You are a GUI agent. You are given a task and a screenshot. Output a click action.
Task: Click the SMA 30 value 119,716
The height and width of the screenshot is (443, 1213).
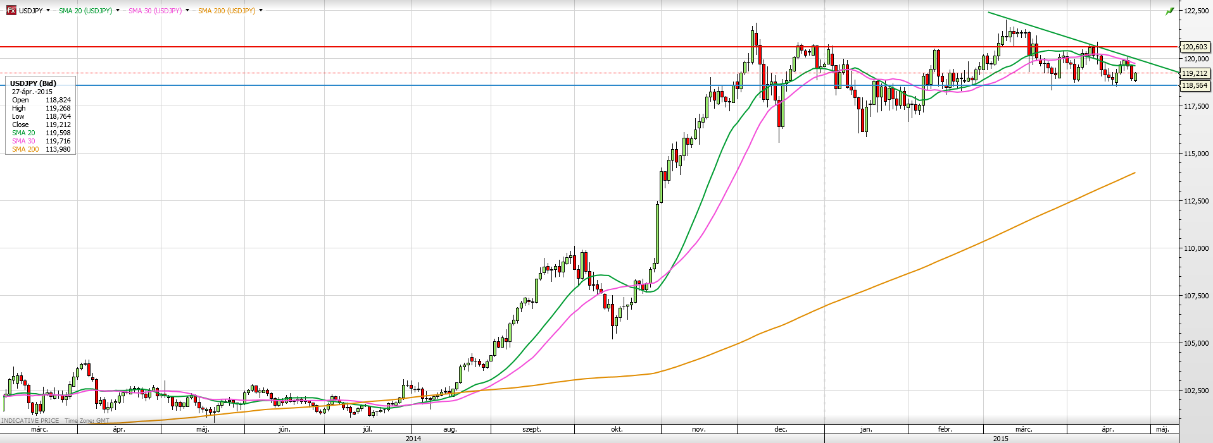click(x=58, y=141)
